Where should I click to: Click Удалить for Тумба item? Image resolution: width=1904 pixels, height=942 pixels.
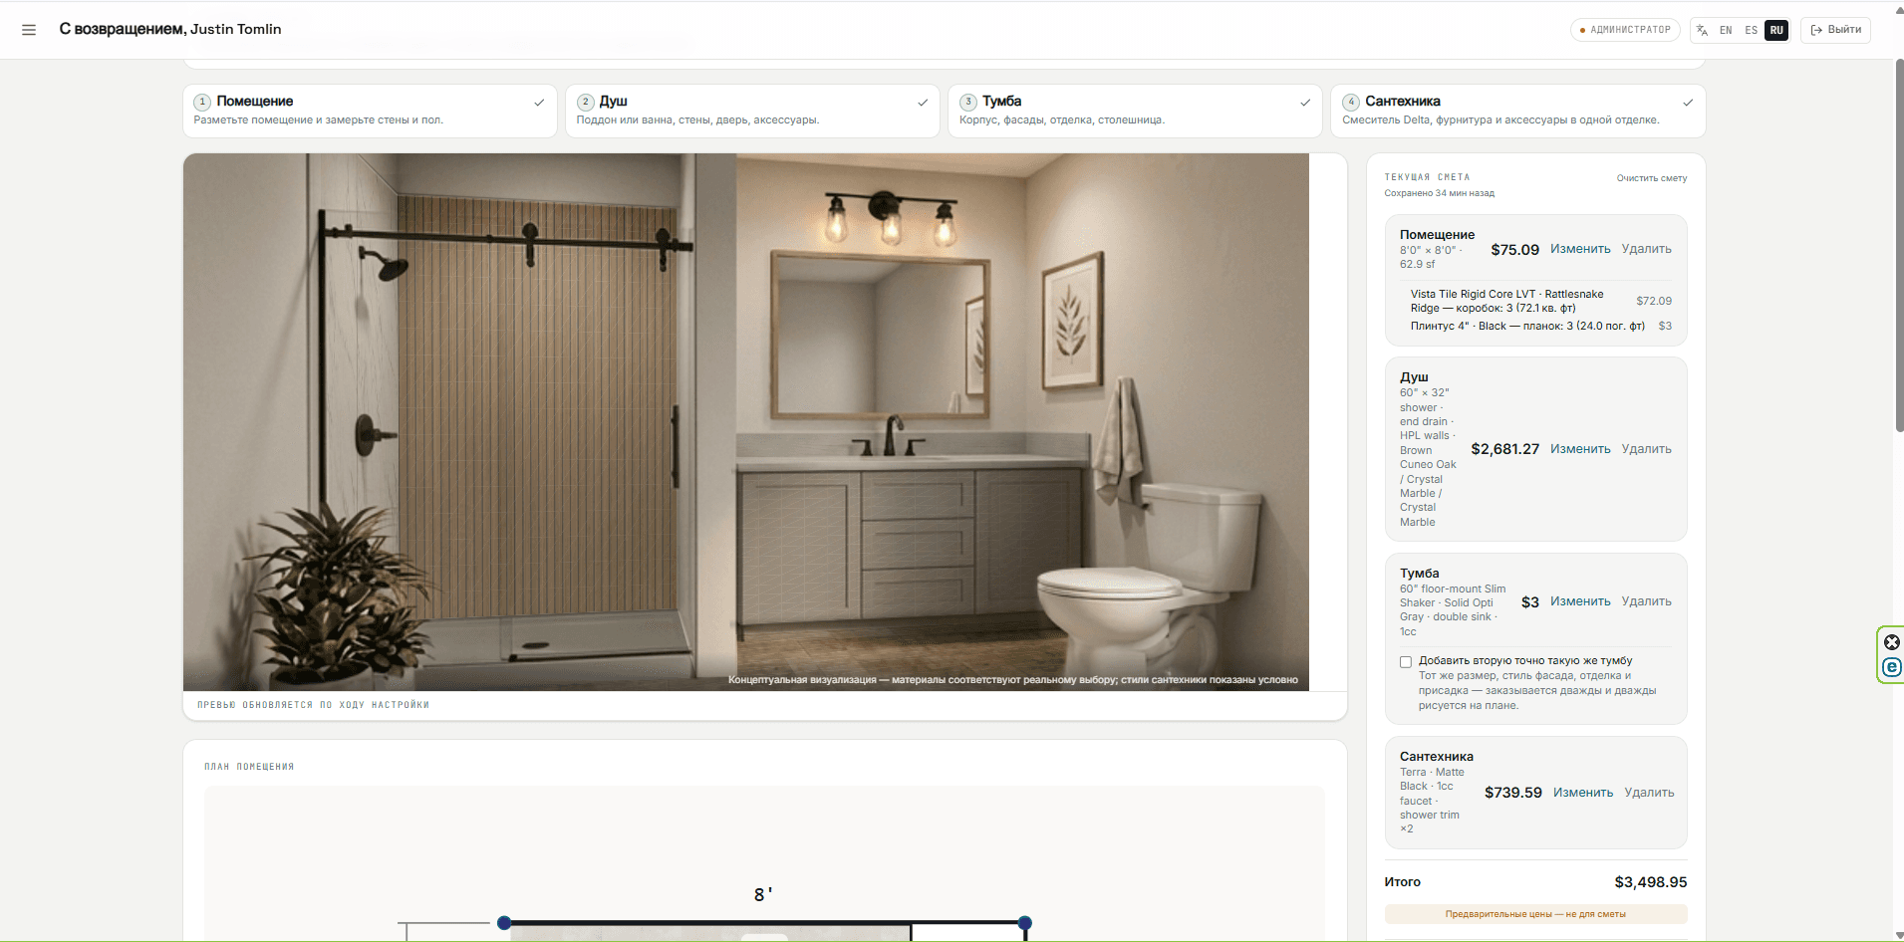1646,601
